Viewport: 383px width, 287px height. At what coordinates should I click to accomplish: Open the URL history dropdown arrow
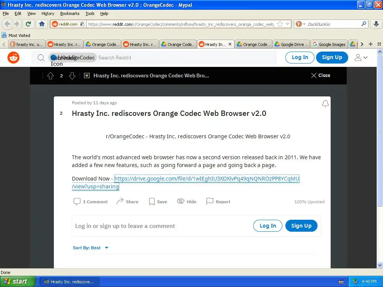[288, 24]
